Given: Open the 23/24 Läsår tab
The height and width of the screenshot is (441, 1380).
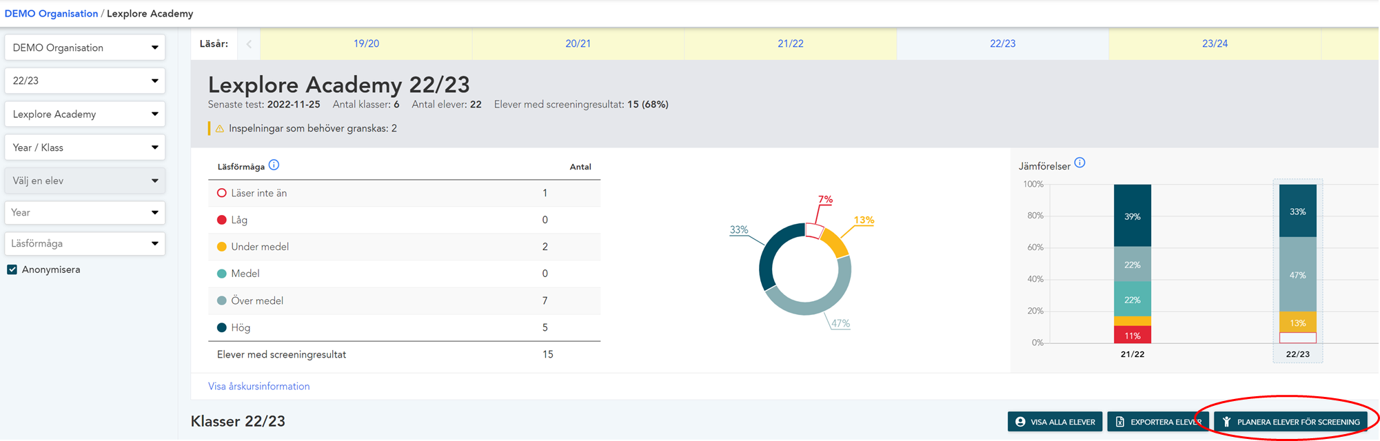Looking at the screenshot, I should tap(1215, 43).
